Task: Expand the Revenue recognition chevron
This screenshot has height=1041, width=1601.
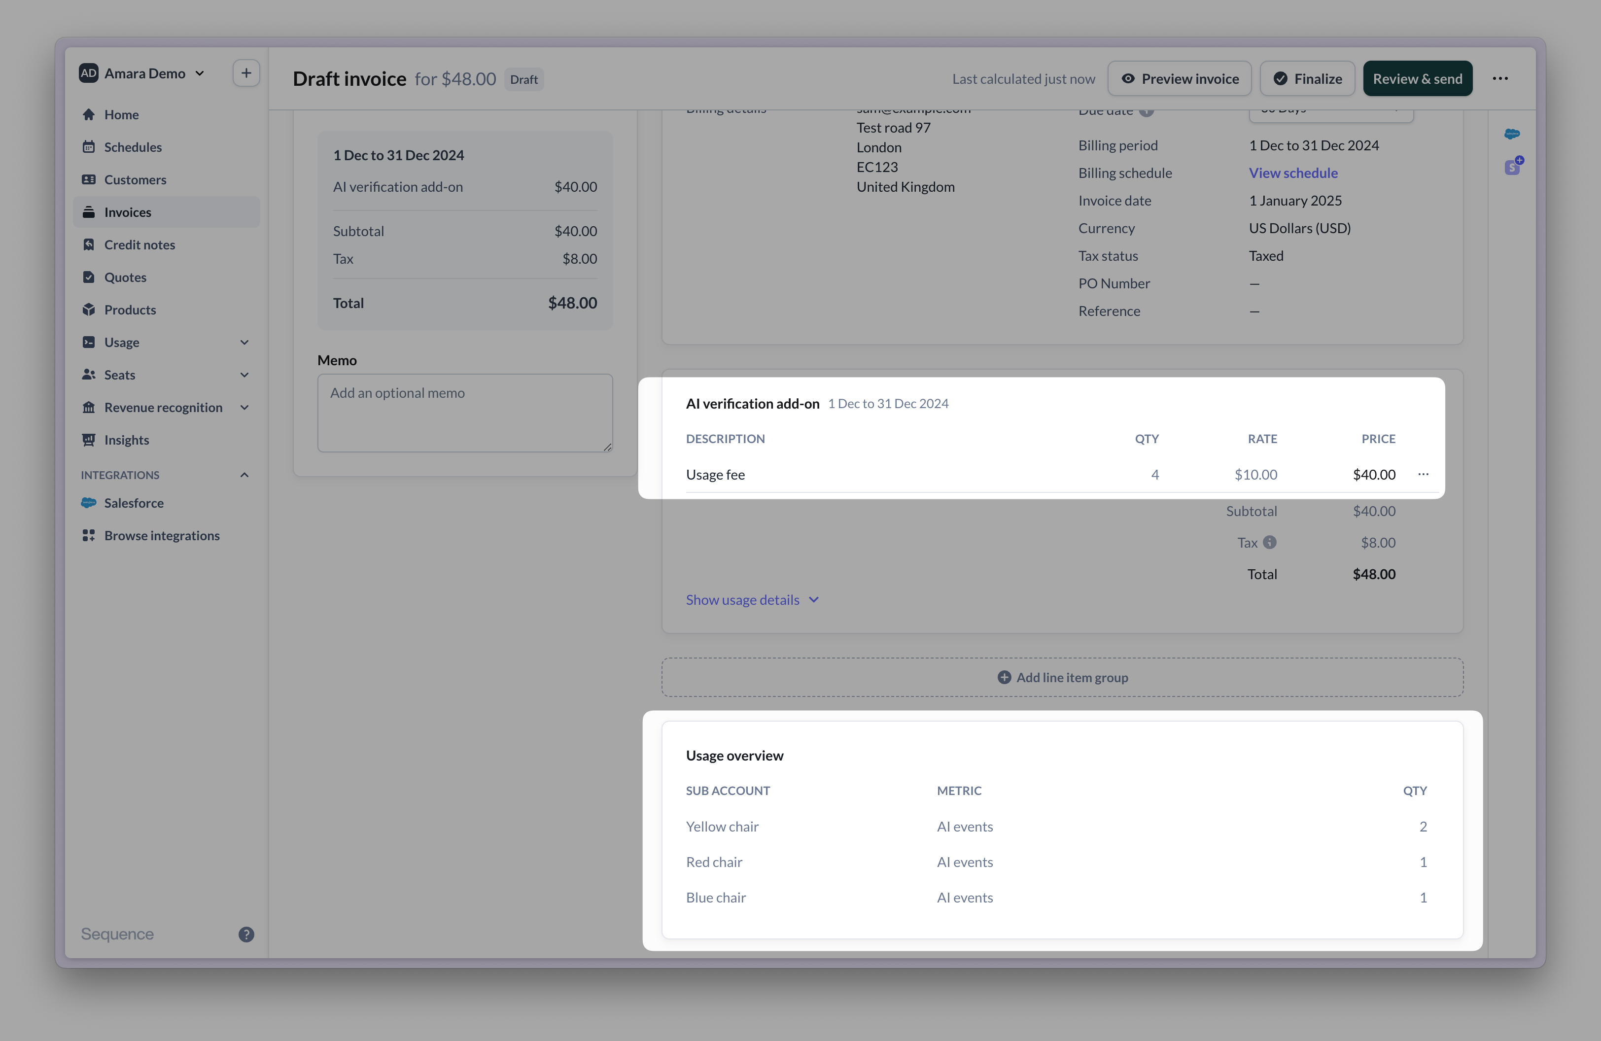Action: [x=244, y=408]
